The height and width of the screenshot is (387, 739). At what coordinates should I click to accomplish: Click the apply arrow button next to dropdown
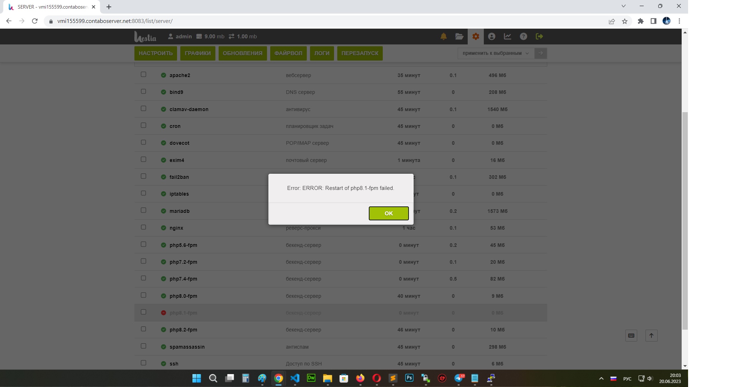coord(540,53)
